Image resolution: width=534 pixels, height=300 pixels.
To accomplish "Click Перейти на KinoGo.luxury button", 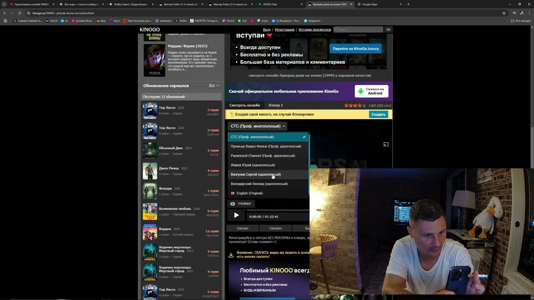I will [356, 49].
